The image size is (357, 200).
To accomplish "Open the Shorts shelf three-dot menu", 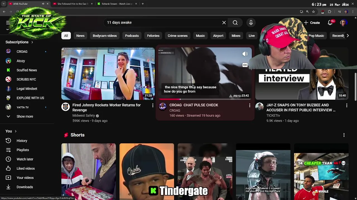I will click(x=344, y=135).
